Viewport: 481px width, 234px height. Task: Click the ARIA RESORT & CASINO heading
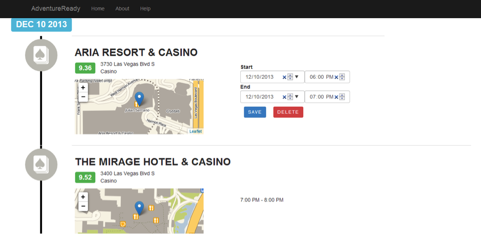click(136, 52)
